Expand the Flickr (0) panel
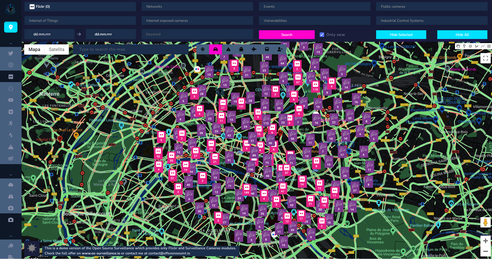492x259 pixels. [80, 7]
